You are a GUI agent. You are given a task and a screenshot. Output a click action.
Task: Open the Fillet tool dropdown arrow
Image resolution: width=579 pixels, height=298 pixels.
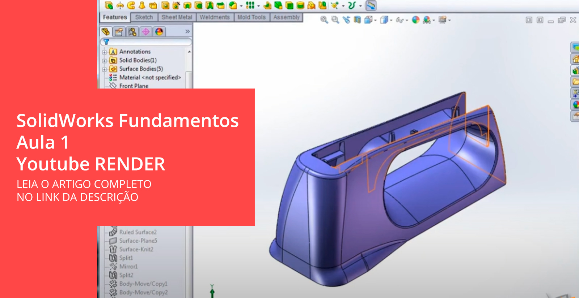(241, 6)
